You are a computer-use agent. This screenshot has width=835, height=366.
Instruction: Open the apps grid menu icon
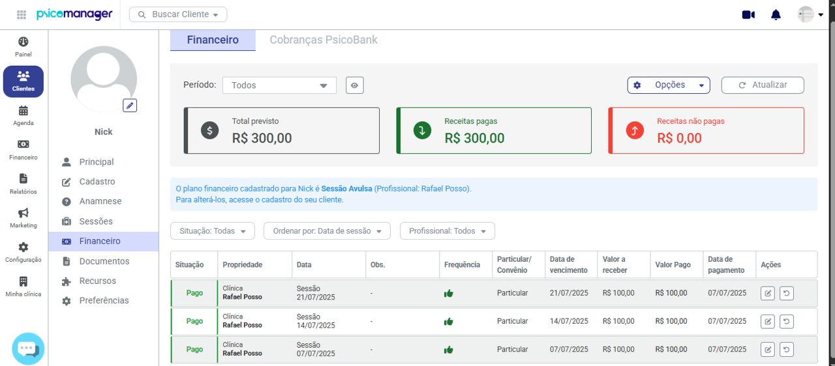tap(22, 14)
